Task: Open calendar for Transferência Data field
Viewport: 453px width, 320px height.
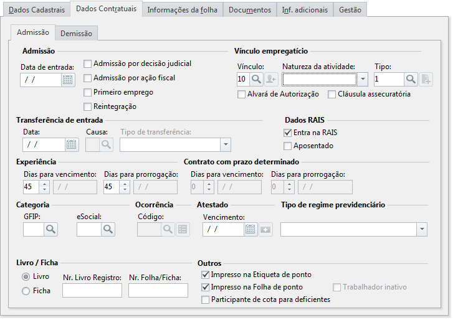Action: click(x=72, y=144)
